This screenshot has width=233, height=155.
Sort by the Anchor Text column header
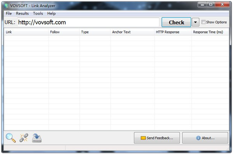[x=132, y=32]
